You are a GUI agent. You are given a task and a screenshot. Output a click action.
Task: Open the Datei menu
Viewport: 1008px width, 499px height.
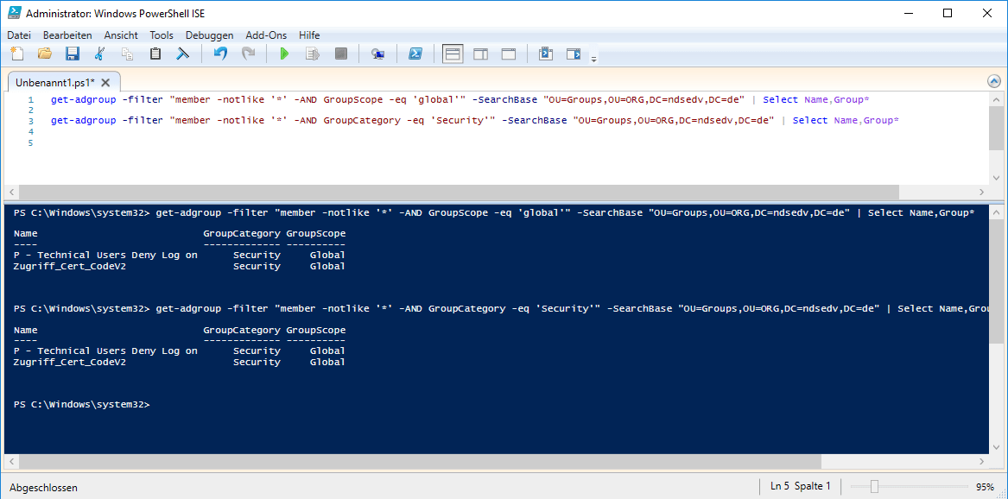click(19, 35)
